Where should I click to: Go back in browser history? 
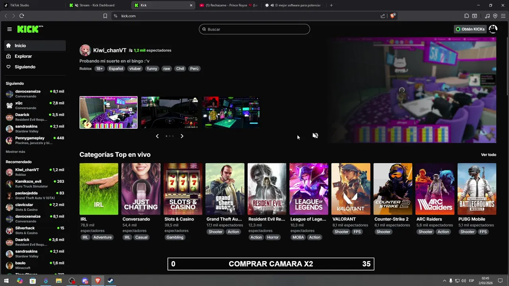[x=6, y=16]
